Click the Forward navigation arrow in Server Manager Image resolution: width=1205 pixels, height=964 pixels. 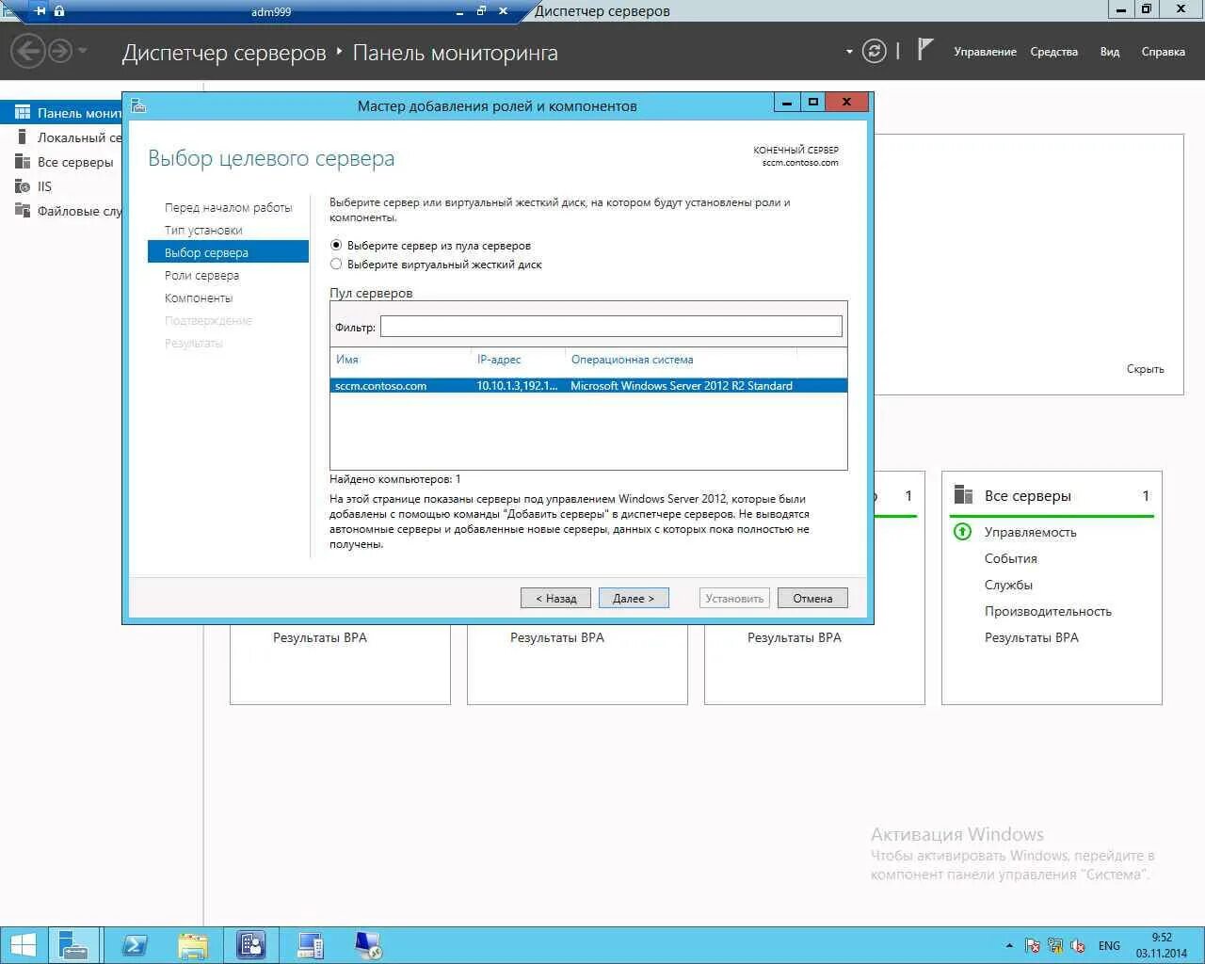click(x=60, y=51)
